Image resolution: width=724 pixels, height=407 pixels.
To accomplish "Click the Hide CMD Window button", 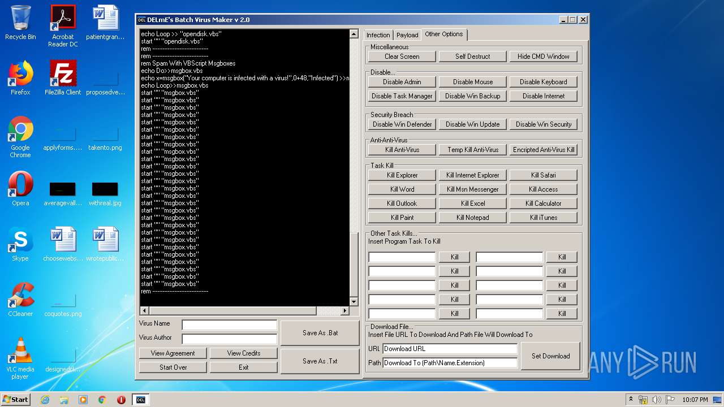I will click(544, 57).
